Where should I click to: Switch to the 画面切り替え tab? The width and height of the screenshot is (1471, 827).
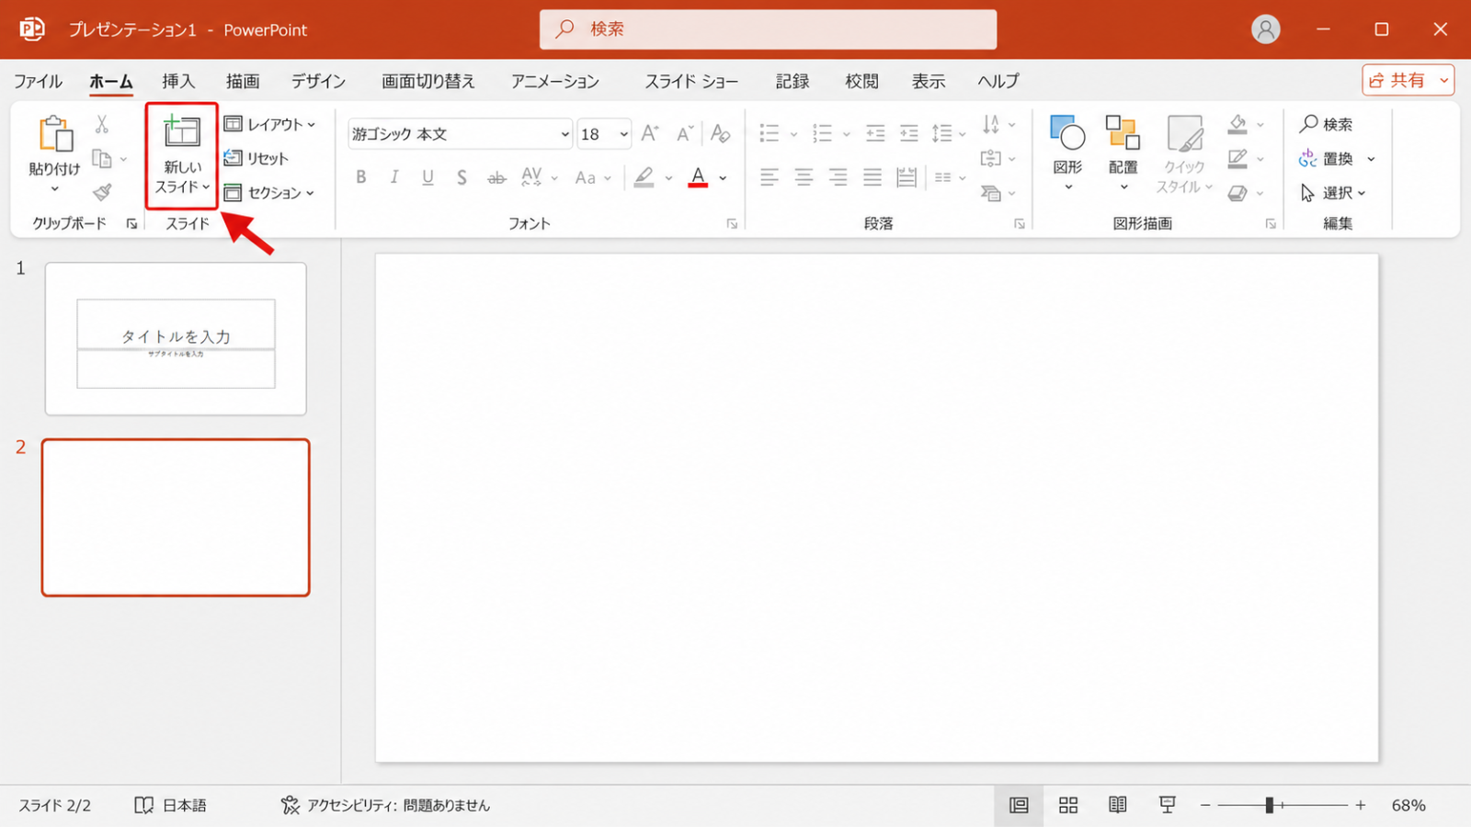click(428, 81)
